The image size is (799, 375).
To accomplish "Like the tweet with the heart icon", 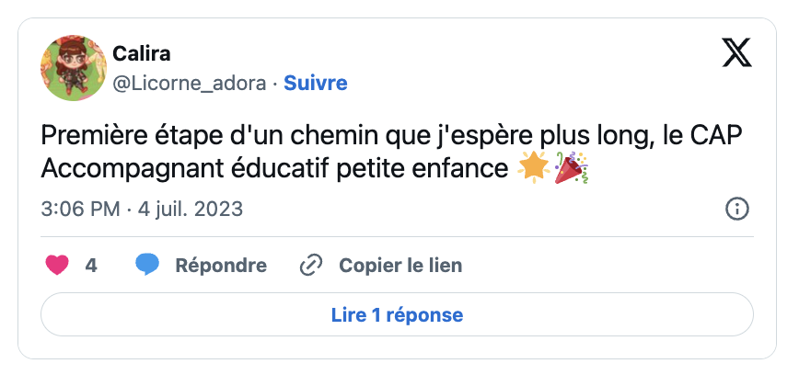I will (57, 266).
